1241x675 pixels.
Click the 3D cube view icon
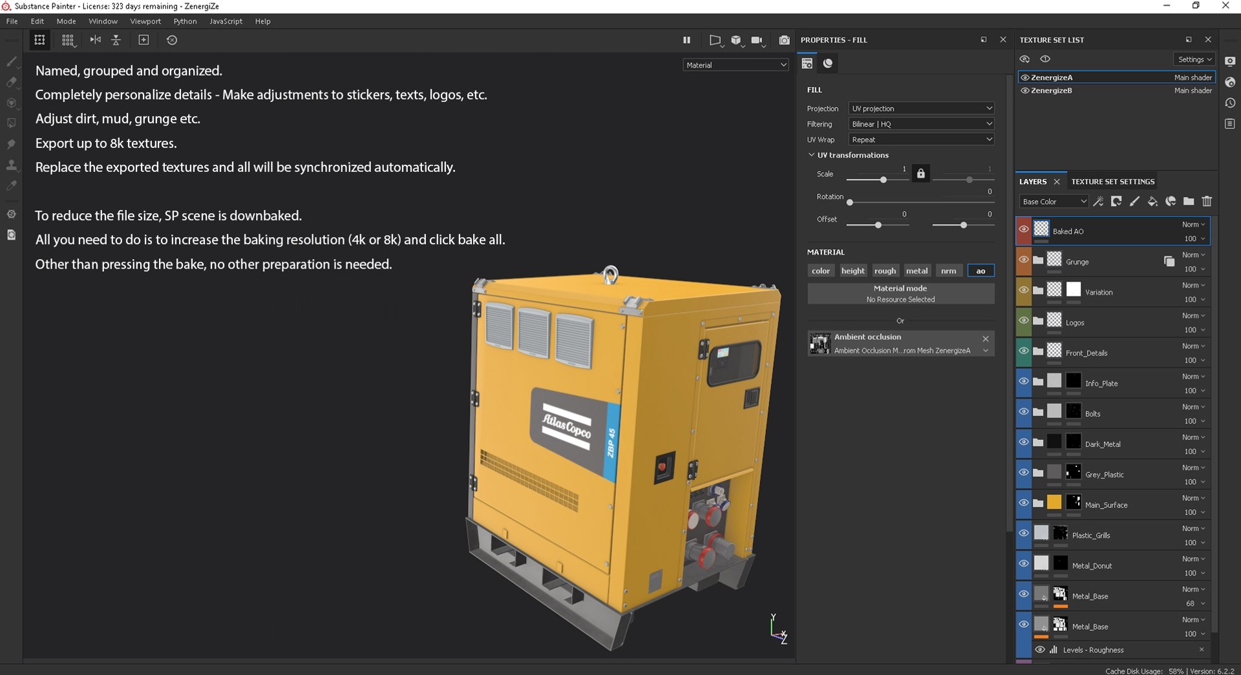coord(736,40)
